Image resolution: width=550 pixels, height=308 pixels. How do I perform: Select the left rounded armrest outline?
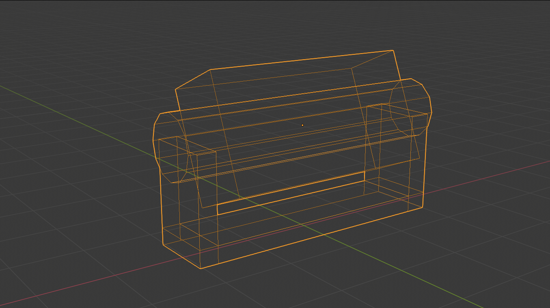click(x=155, y=134)
